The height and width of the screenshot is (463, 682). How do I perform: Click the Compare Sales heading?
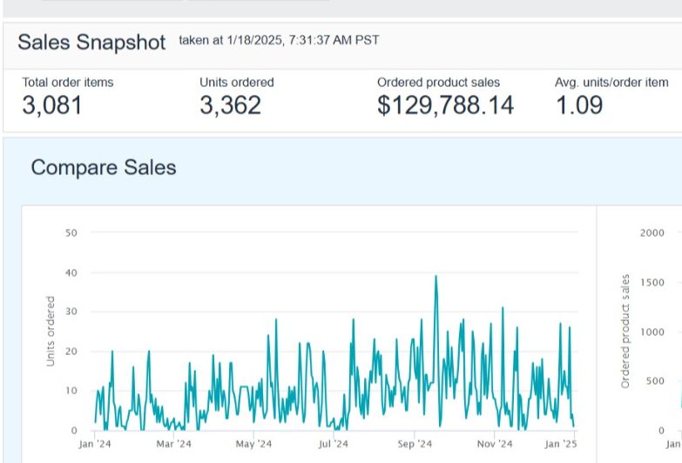pos(104,167)
